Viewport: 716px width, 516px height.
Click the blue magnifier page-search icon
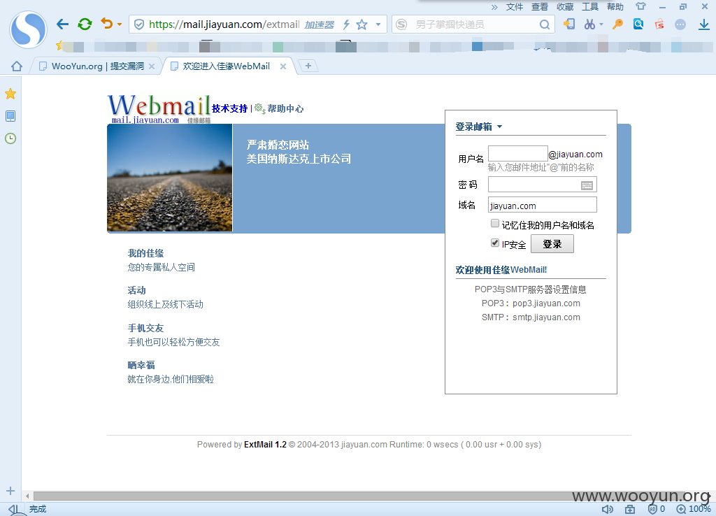[638, 24]
